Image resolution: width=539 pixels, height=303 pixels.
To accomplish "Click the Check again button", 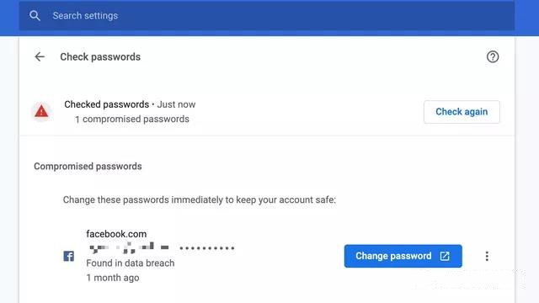I will [x=462, y=112].
